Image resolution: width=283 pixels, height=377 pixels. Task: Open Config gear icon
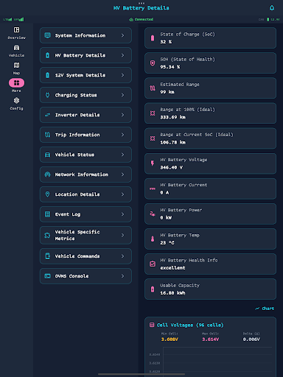(16, 101)
